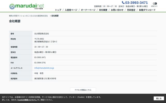This screenshot has width=166, height=103.
Task: Click breadcrumb 練馬の賃貸マンションのことなら丸大建設株式会社
Action: tap(28, 16)
